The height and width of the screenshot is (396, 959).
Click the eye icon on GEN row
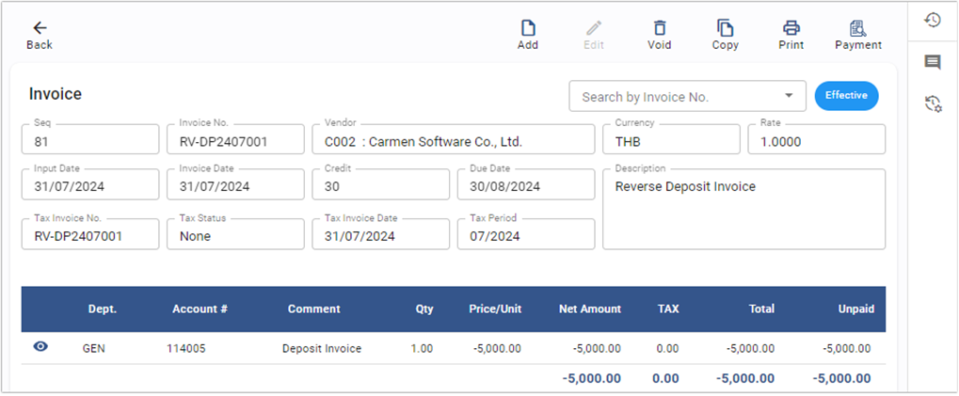coord(40,347)
